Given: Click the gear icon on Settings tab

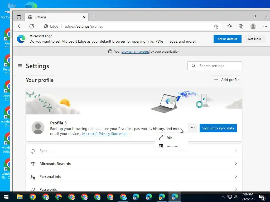Looking at the screenshot, I should (x=30, y=17).
